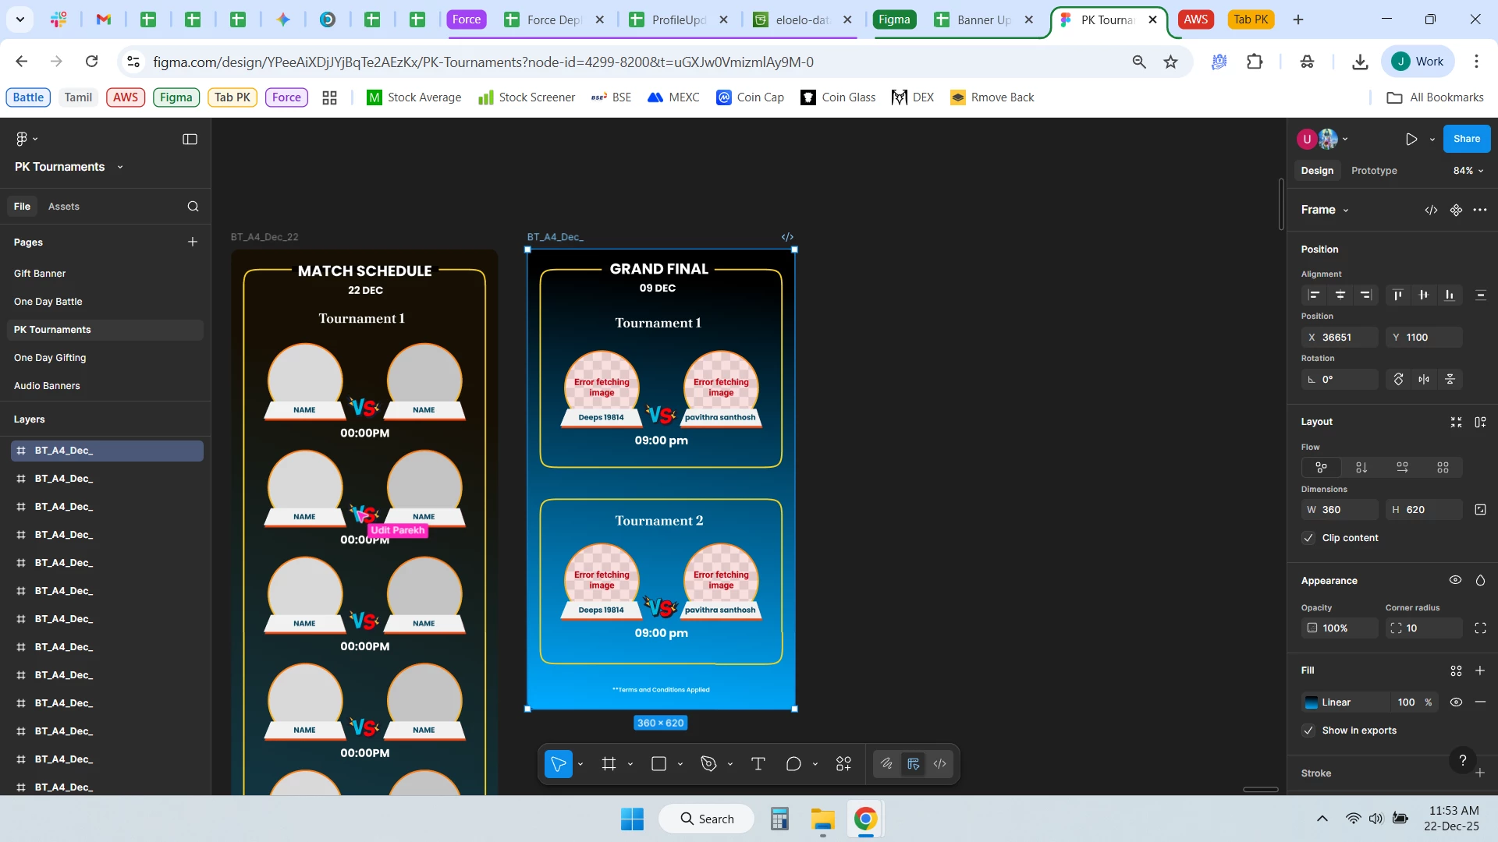
Task: Open the Frame type dropdown chevron
Action: click(1346, 210)
